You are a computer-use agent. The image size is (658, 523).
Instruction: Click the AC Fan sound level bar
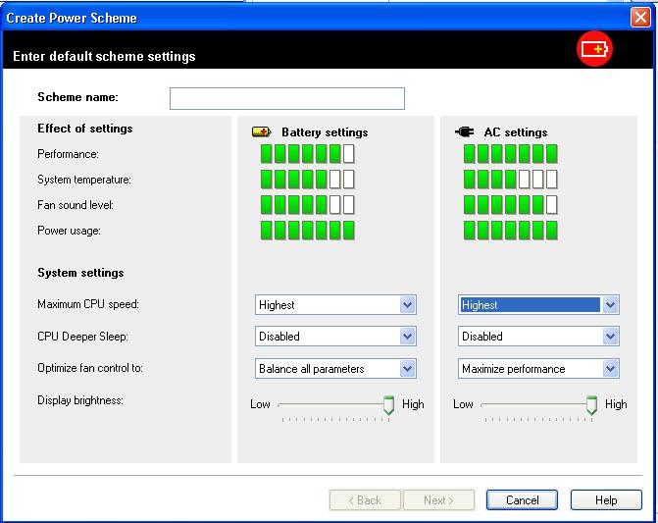click(x=510, y=205)
